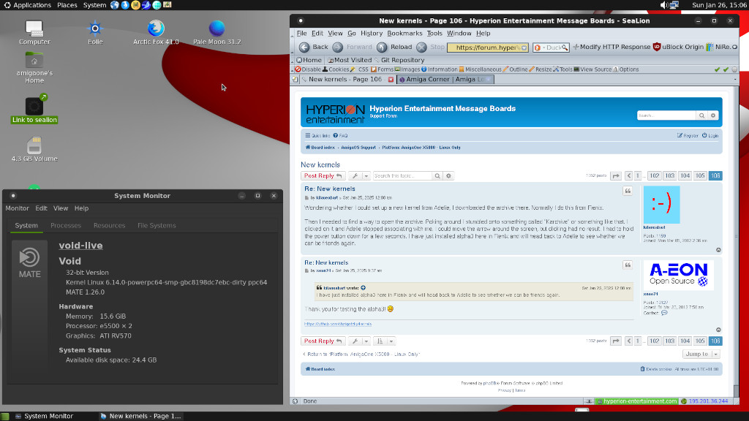Open the FAQ link

coord(340,135)
